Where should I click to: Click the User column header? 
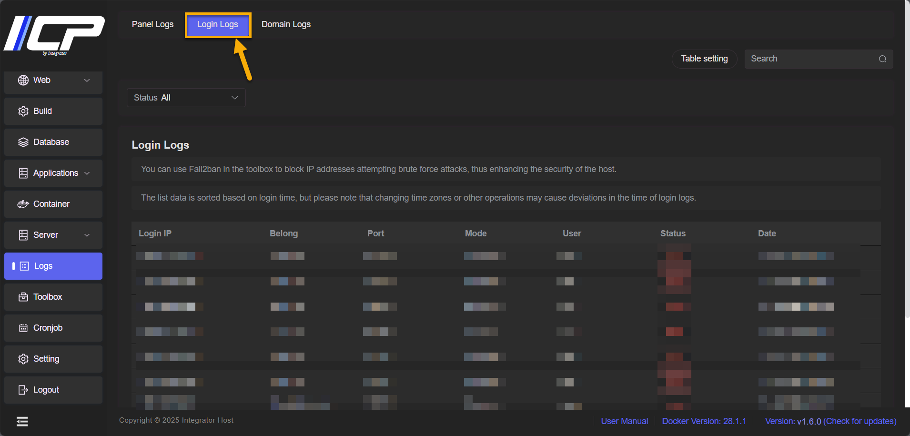click(572, 233)
